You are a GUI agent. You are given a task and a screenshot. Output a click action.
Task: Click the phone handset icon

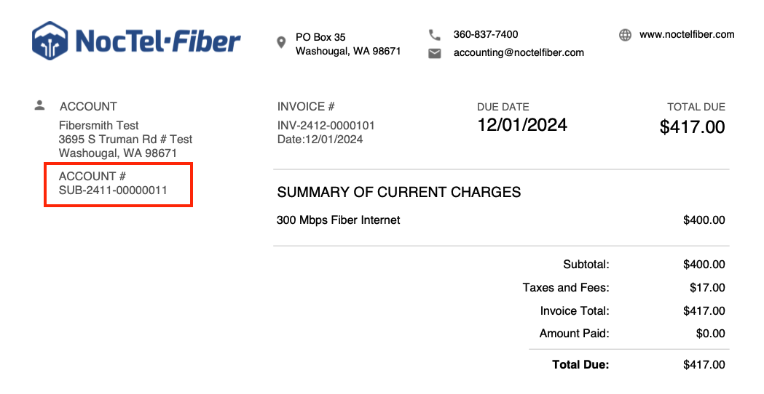click(x=435, y=34)
